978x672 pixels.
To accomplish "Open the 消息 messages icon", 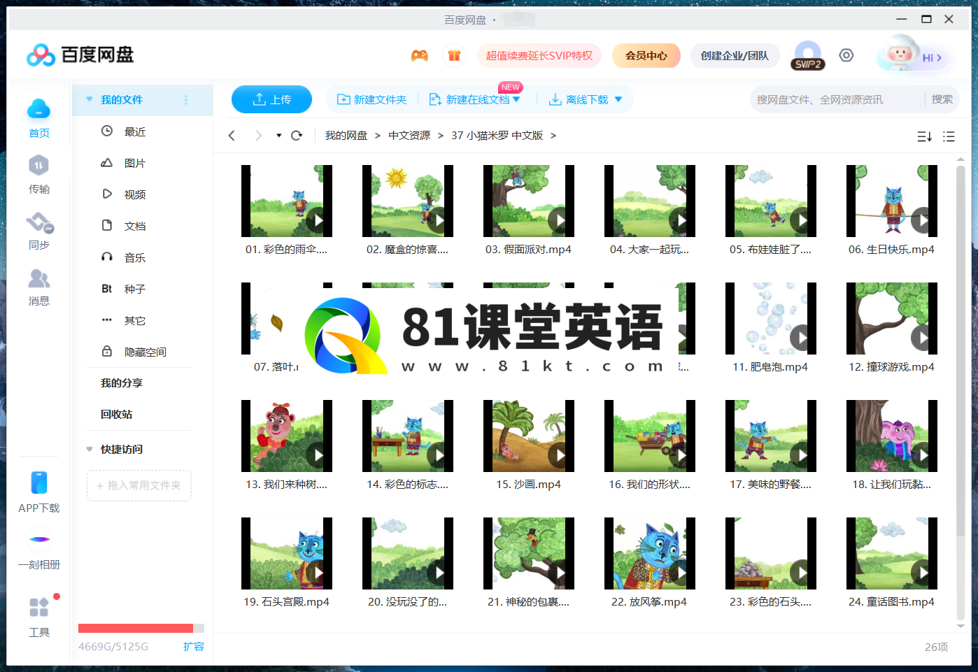I will click(x=39, y=279).
